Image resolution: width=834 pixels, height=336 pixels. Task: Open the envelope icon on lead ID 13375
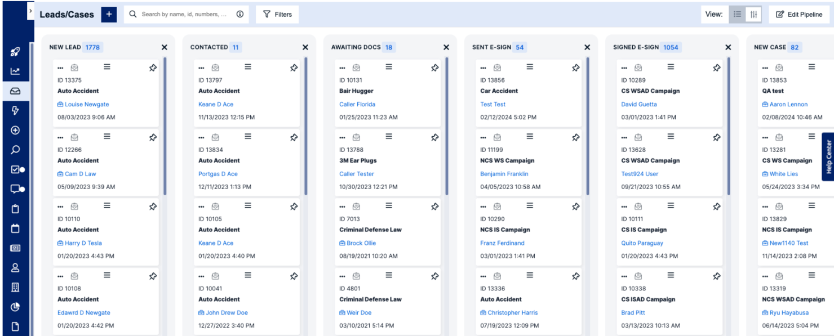(74, 67)
